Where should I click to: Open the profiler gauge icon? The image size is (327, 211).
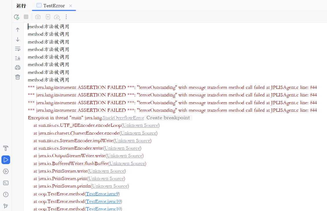click(57, 17)
